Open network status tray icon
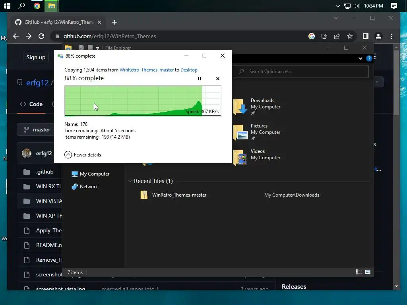This screenshot has height=305, width=407. 347,6
